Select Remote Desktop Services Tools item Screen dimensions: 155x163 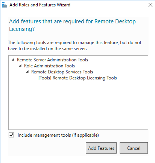(x=62, y=72)
